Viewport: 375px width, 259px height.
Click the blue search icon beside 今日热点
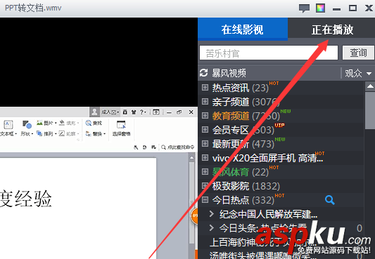(330, 200)
